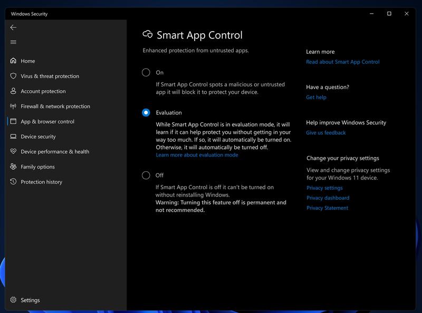
Task: Open the hamburger navigation menu
Action: [x=13, y=42]
